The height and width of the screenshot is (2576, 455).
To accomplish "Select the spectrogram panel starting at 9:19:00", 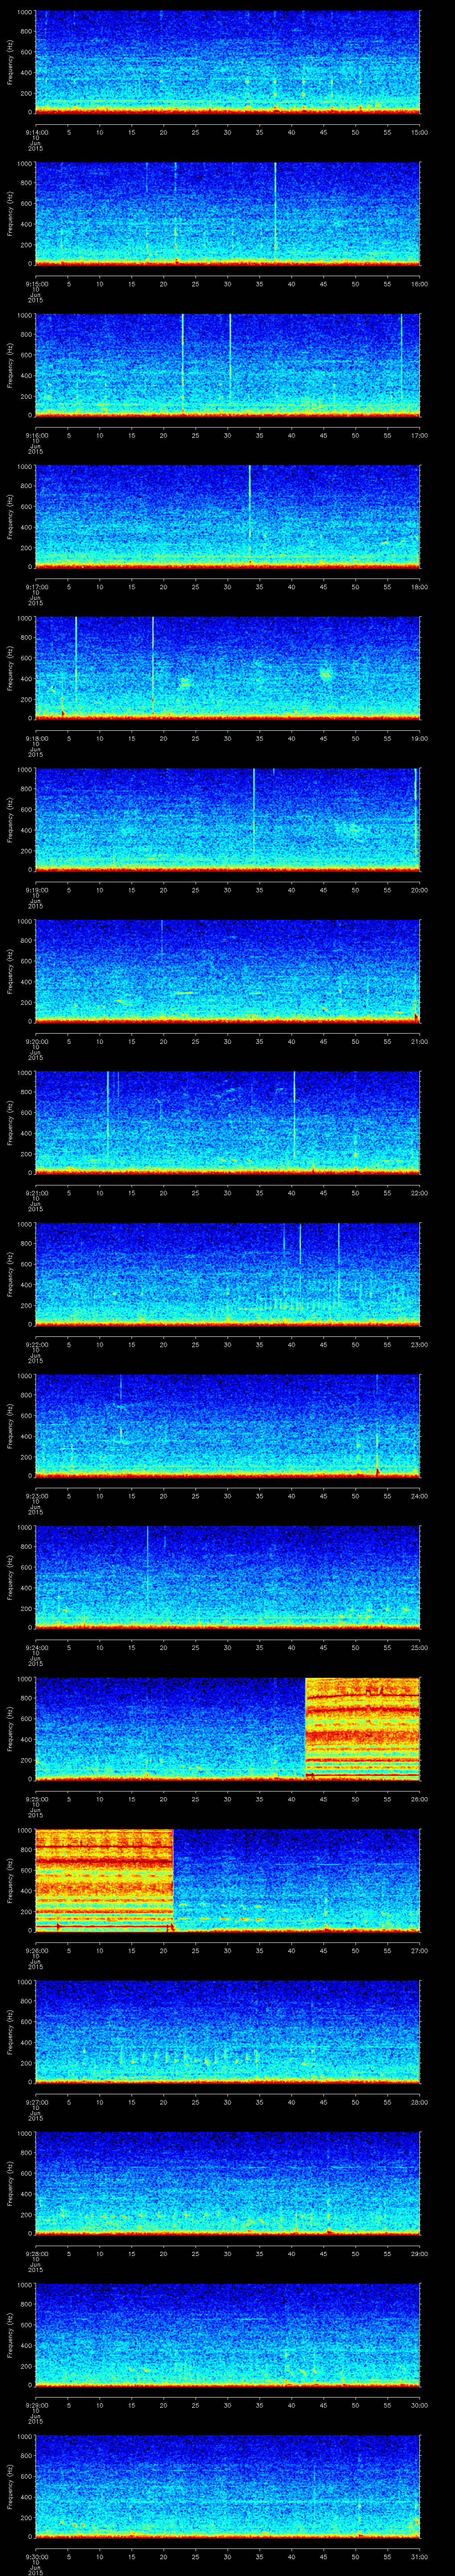I will (228, 819).
